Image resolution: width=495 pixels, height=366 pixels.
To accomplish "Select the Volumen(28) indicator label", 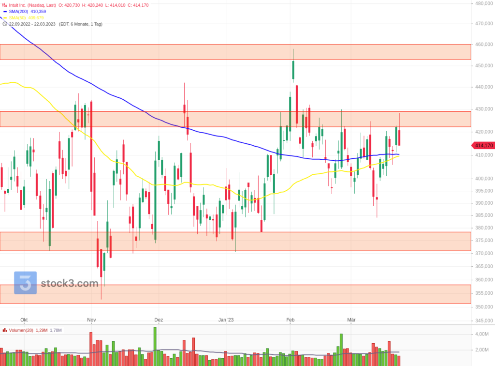I will (x=21, y=330).
